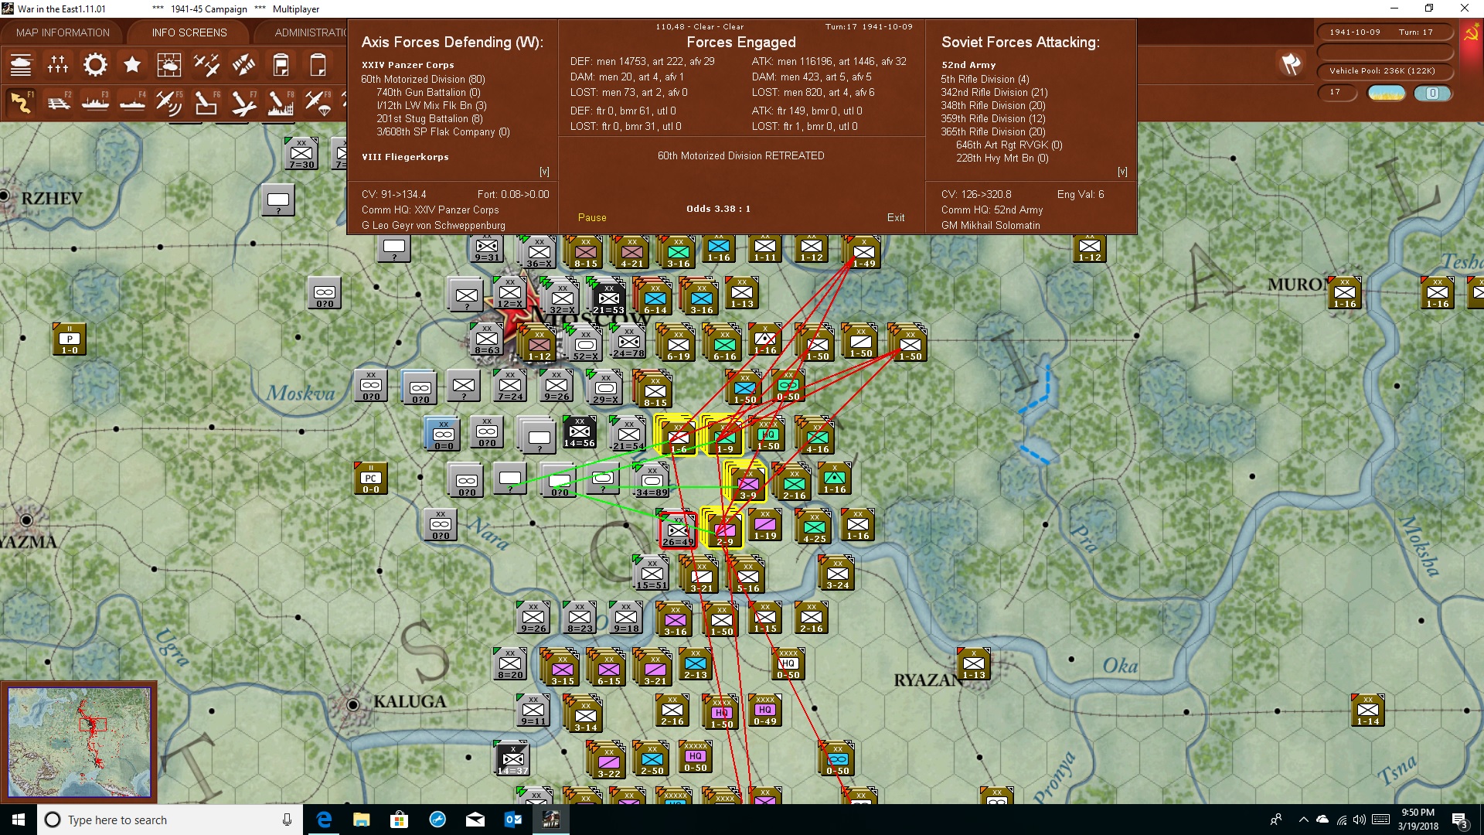Click the victory star icon
1484x835 pixels.
pyautogui.click(x=132, y=65)
